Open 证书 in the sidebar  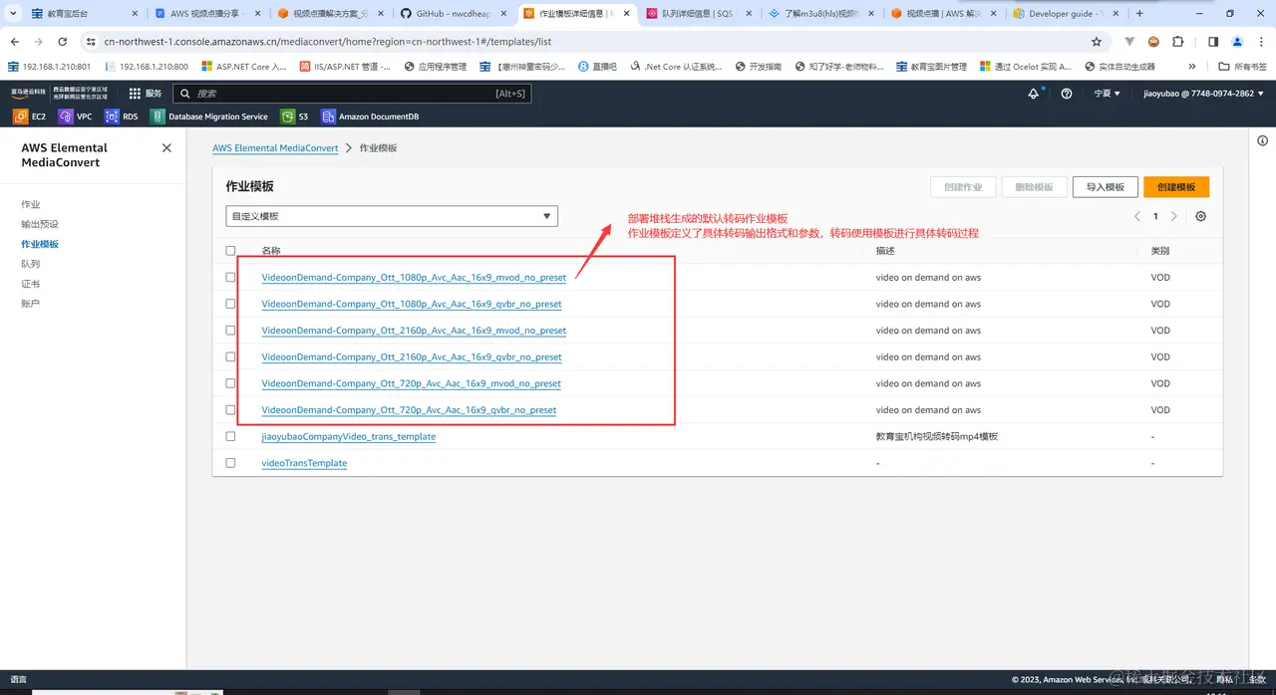click(x=31, y=284)
